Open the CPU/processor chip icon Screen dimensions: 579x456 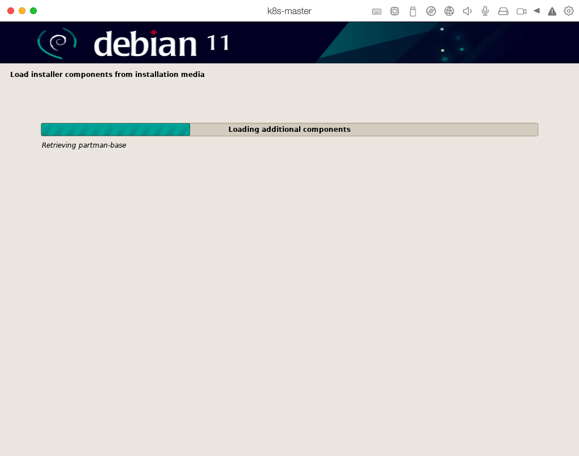394,11
